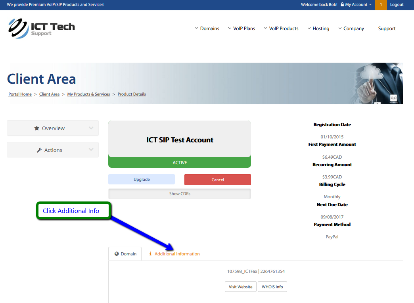The image size is (414, 303).
Task: Click the info icon beside Additional Information
Action: coord(150,254)
